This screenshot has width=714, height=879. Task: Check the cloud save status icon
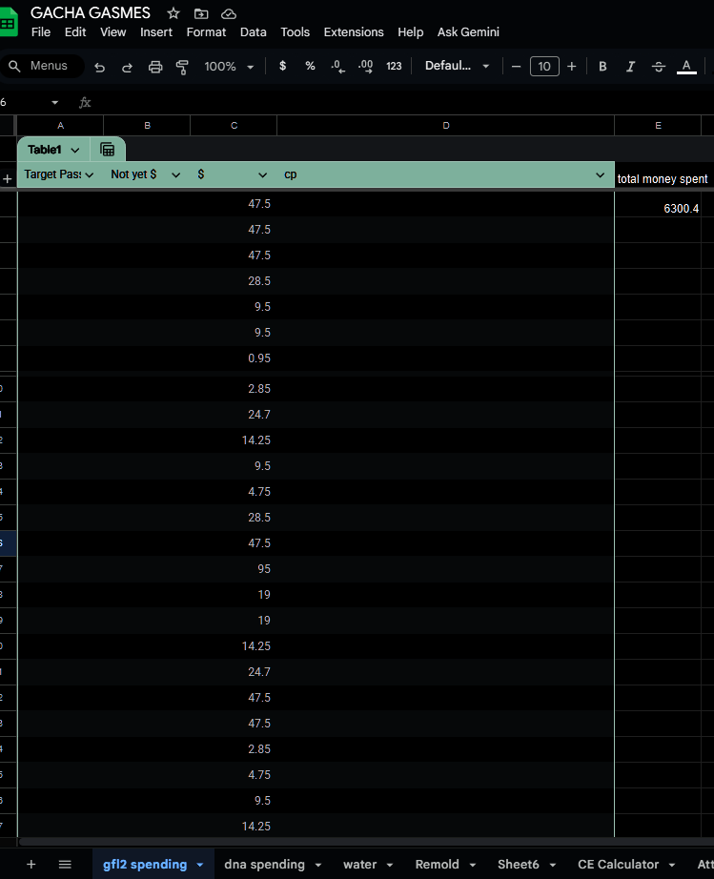click(229, 13)
